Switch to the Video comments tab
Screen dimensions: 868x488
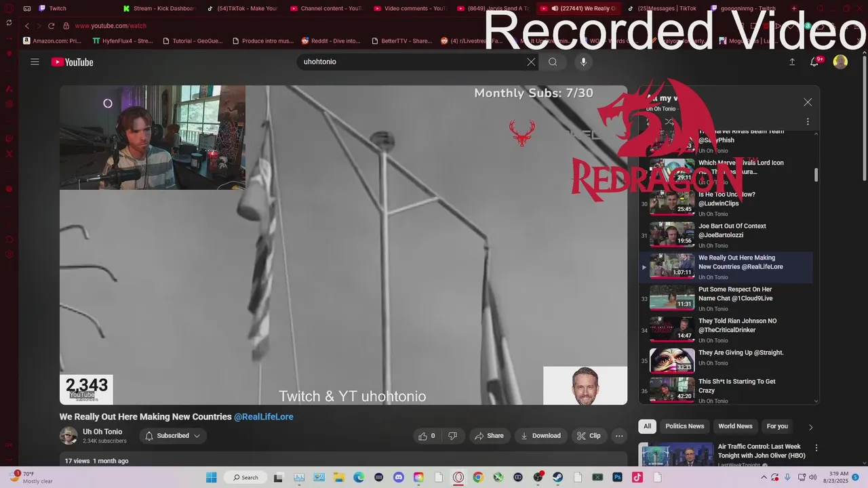click(x=410, y=9)
